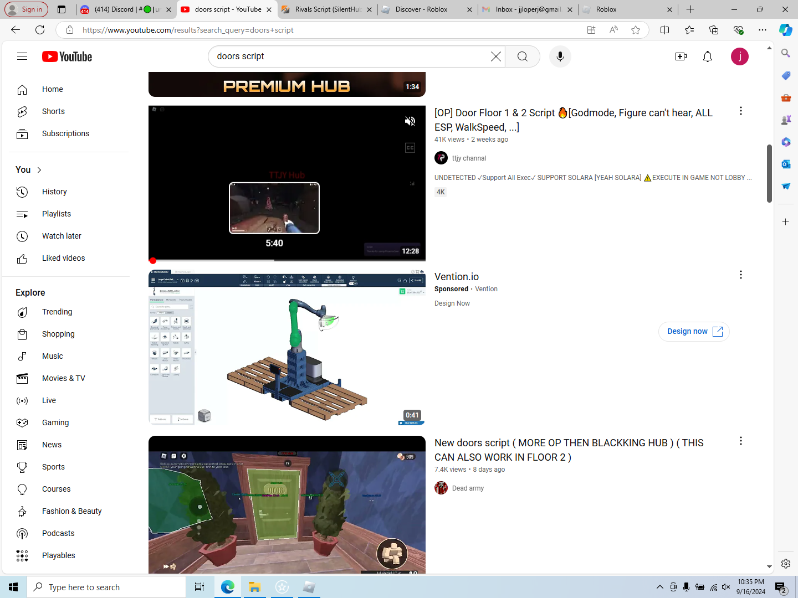This screenshot has height=598, width=798.
Task: Click the Design now button
Action: 694,331
